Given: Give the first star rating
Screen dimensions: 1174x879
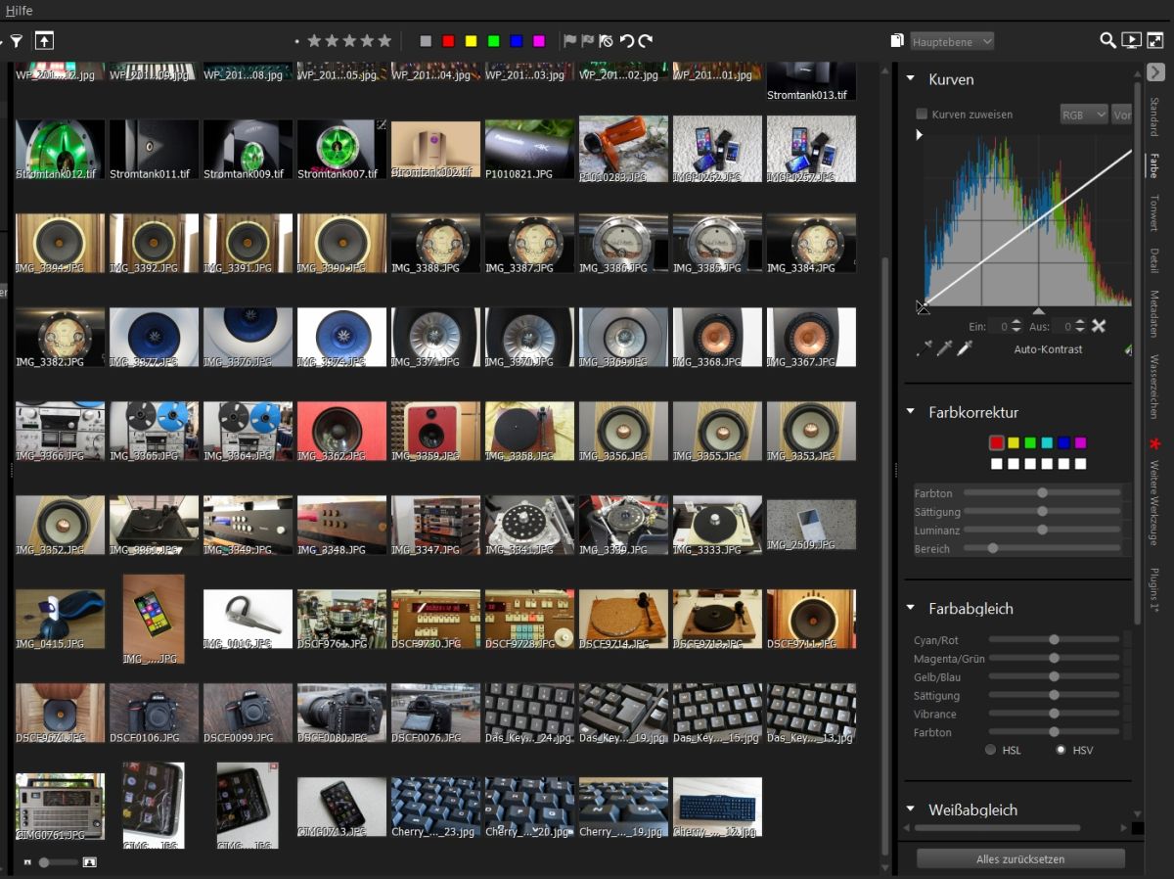Looking at the screenshot, I should (314, 41).
